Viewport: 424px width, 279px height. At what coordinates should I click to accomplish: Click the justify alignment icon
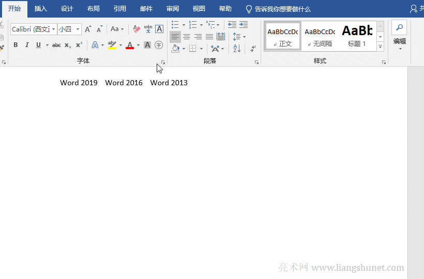209,37
